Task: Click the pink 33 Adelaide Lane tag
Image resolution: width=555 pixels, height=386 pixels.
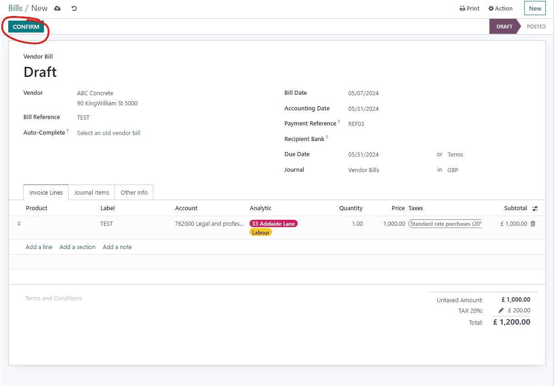Action: click(x=273, y=224)
